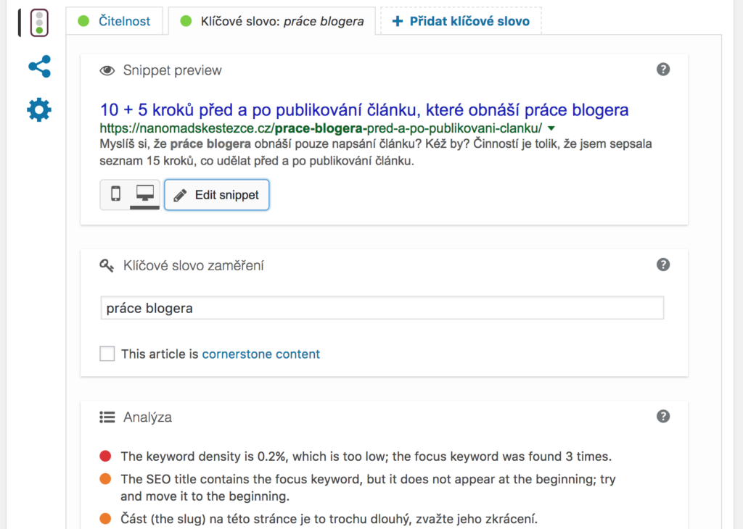Click the key icon beside Klíčové slovo zaměření
This screenshot has width=743, height=529.
click(x=107, y=265)
